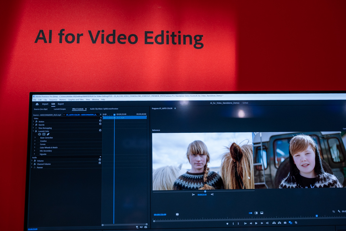Viewport: 346px width, 231px height.
Task: Expand Color Wheels & Match section
Action: [x=35, y=147]
